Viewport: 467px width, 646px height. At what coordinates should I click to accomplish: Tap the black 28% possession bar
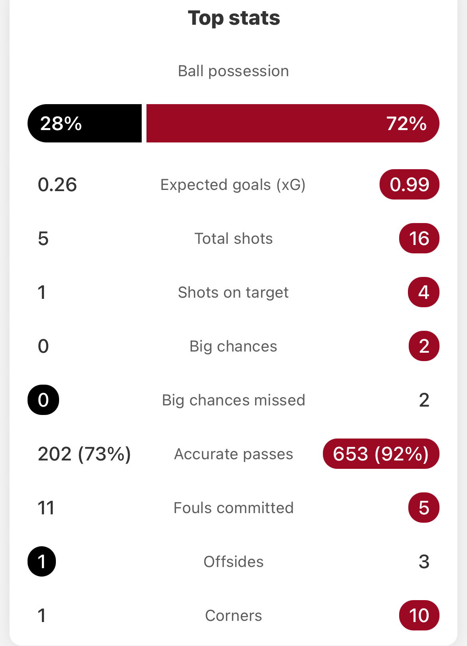[85, 123]
